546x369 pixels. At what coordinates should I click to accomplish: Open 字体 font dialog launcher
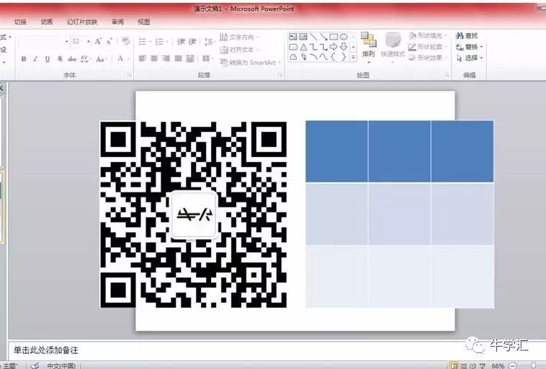coord(130,75)
